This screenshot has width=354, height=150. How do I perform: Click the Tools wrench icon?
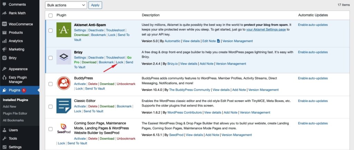pyautogui.click(x=4, y=139)
